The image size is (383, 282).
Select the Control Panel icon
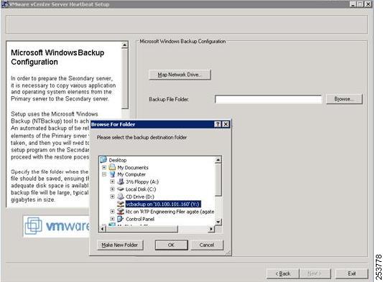coord(121,219)
